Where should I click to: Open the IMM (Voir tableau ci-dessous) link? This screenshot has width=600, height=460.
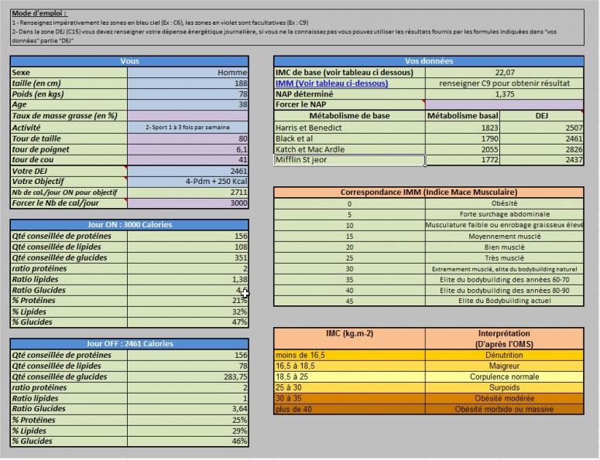[x=331, y=83]
